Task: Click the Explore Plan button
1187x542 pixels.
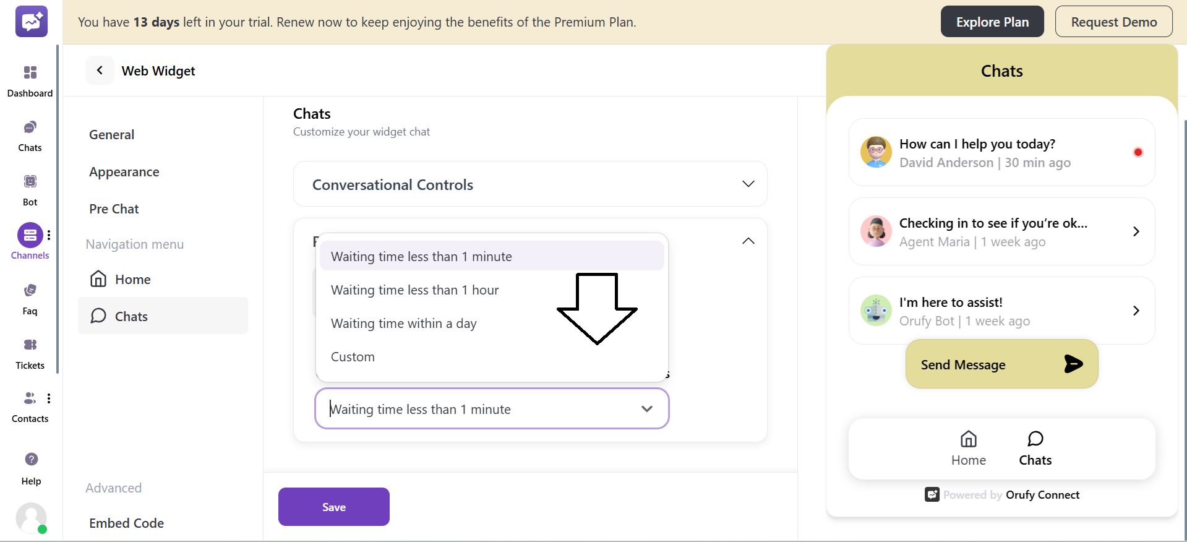Action: 992,21
